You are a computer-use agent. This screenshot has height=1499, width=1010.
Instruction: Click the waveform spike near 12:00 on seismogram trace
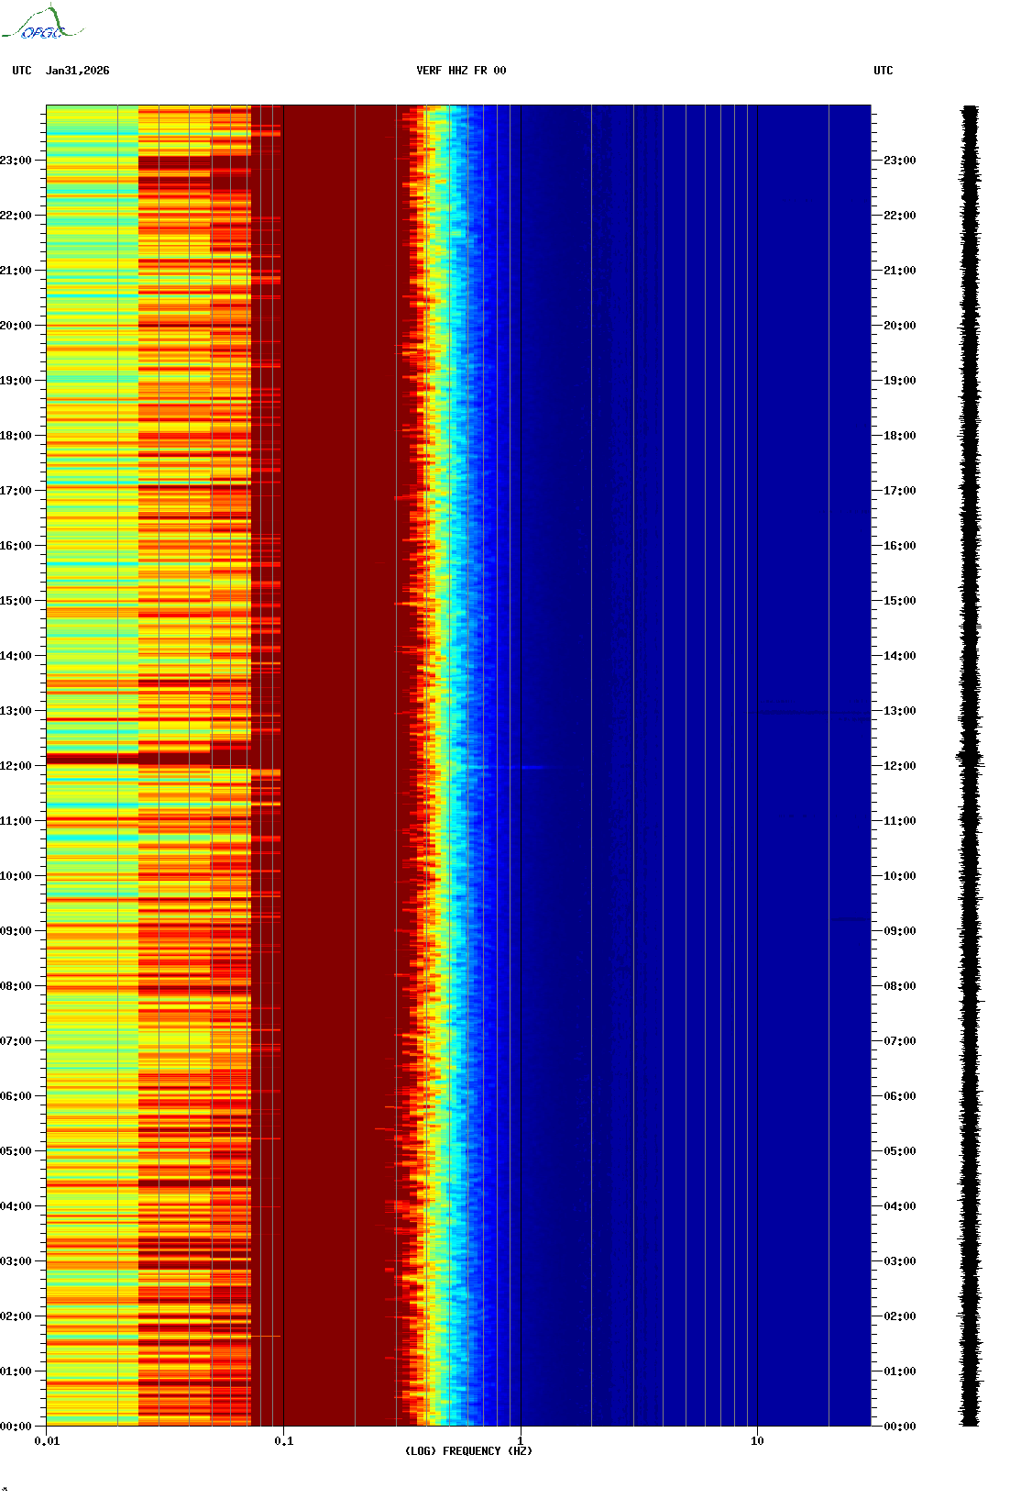tap(970, 759)
